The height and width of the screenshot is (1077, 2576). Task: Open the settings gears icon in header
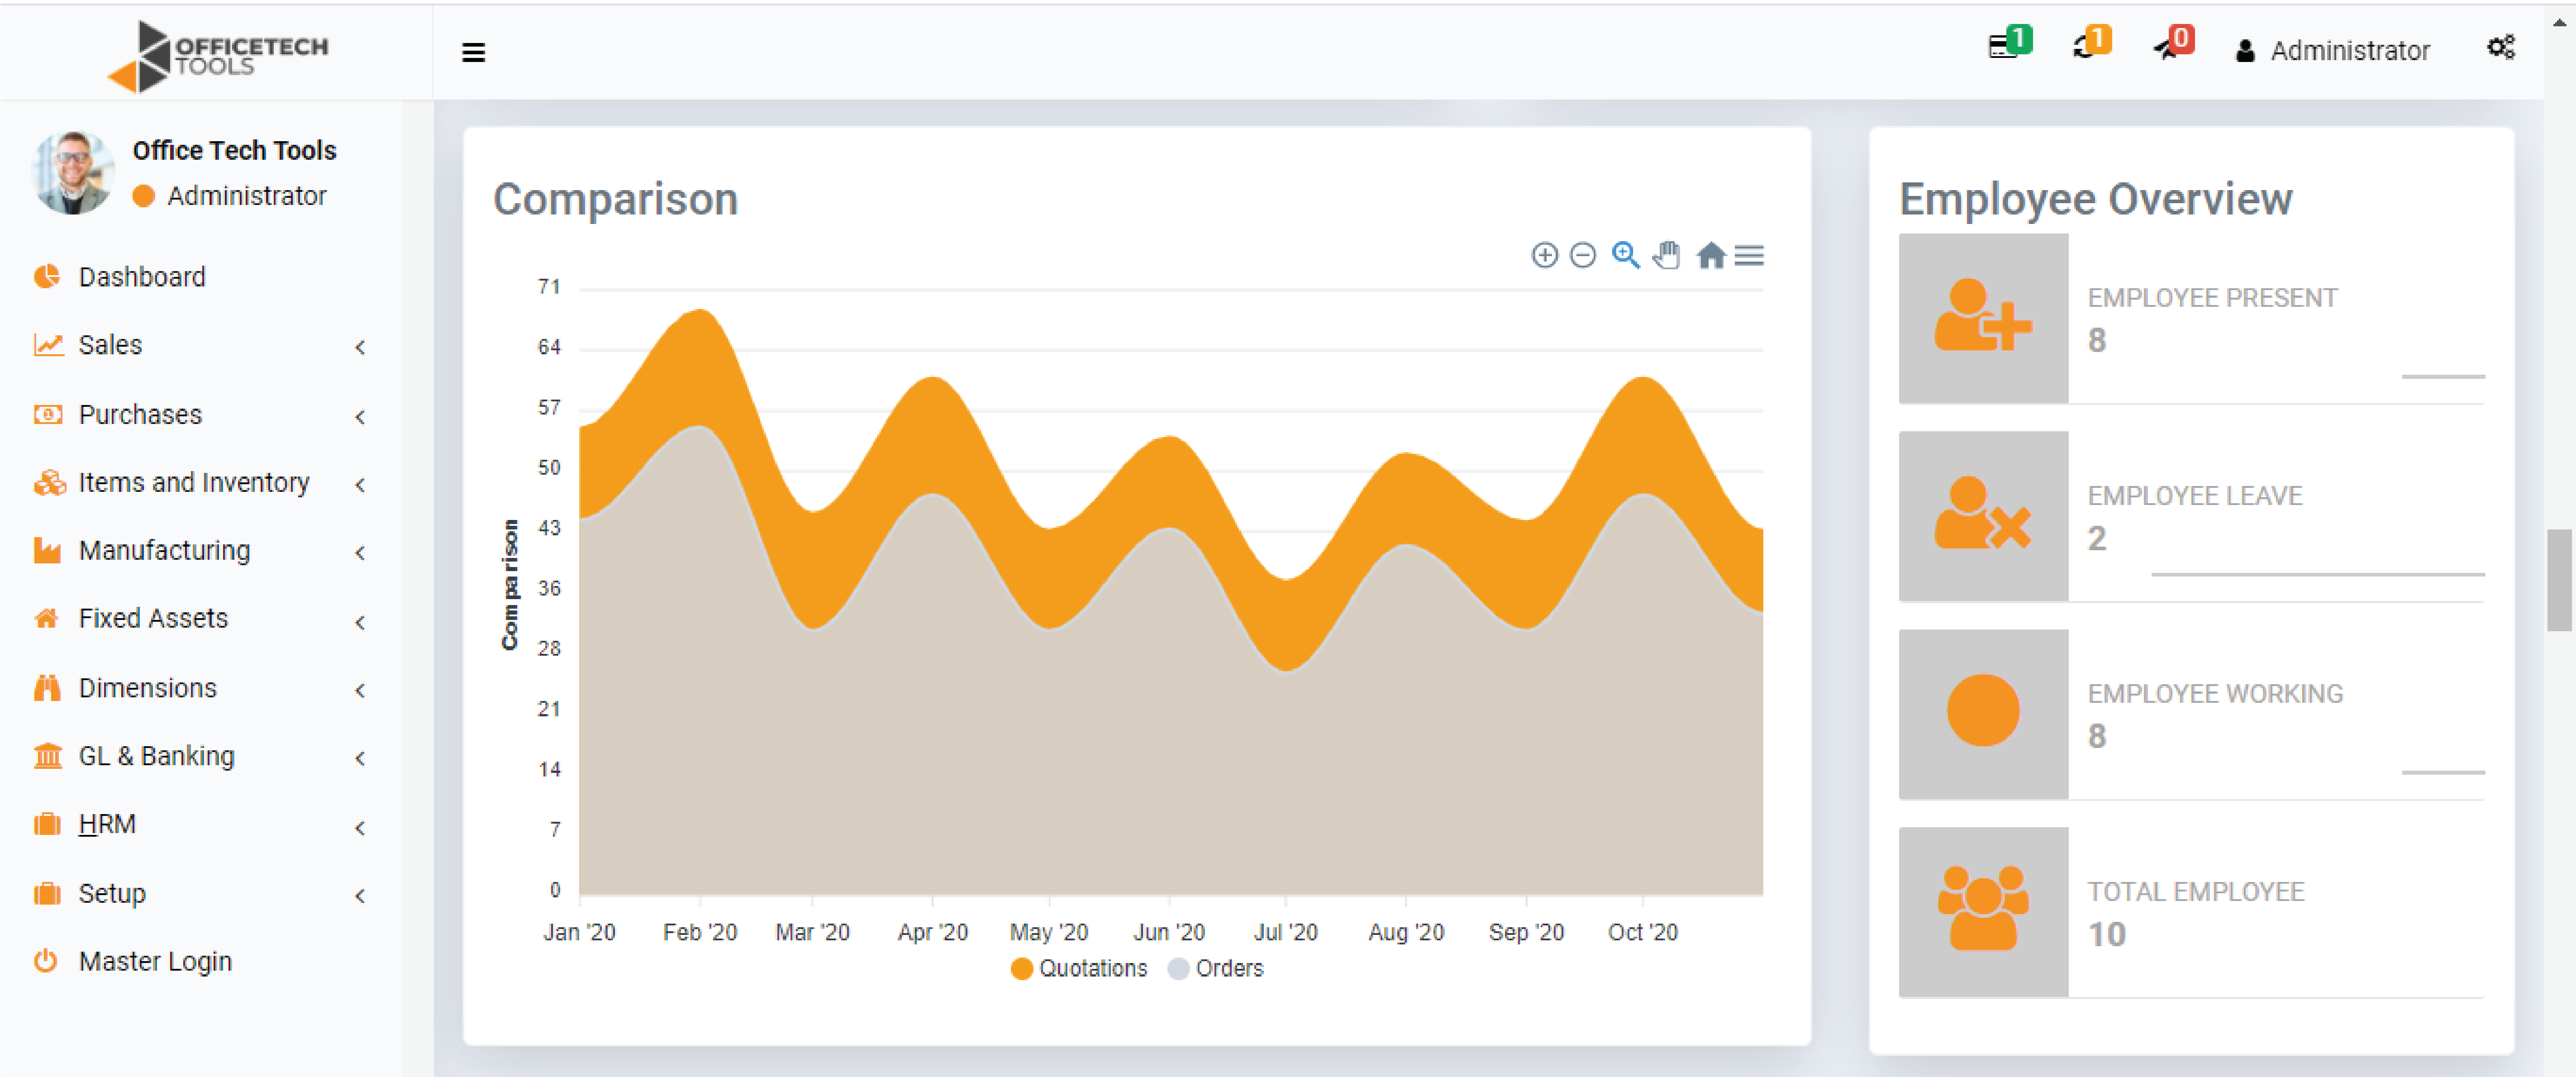pyautogui.click(x=2500, y=48)
